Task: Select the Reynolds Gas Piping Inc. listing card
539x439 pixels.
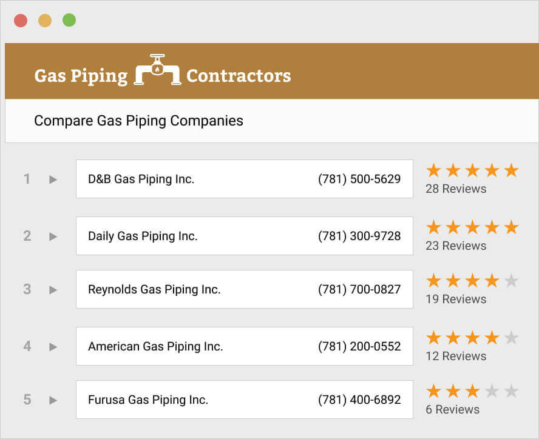Action: [244, 289]
